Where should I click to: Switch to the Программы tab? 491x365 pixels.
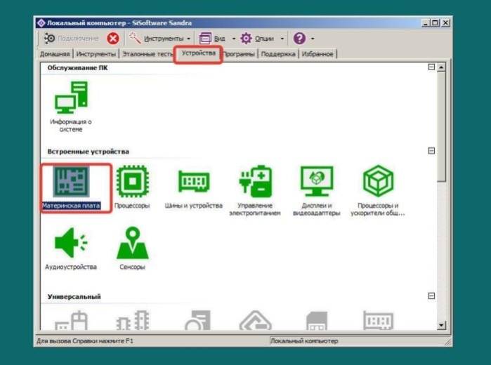point(239,54)
